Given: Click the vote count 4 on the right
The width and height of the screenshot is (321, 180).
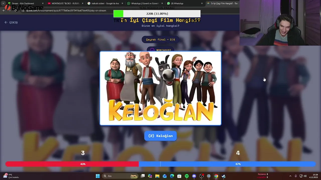Looking at the screenshot, I should click(x=238, y=153).
